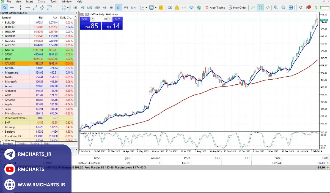Zoom in on the chart
The height and width of the screenshot is (193, 330).
tap(277, 8)
